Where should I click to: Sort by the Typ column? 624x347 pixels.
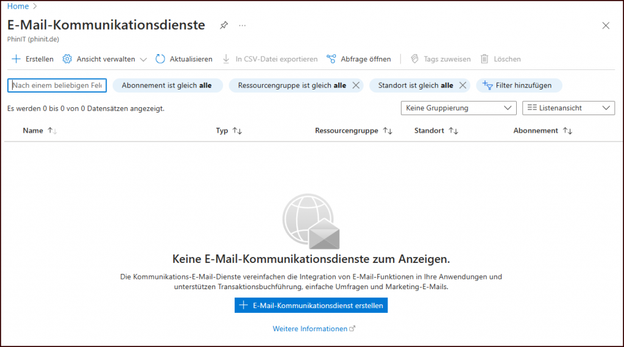229,131
